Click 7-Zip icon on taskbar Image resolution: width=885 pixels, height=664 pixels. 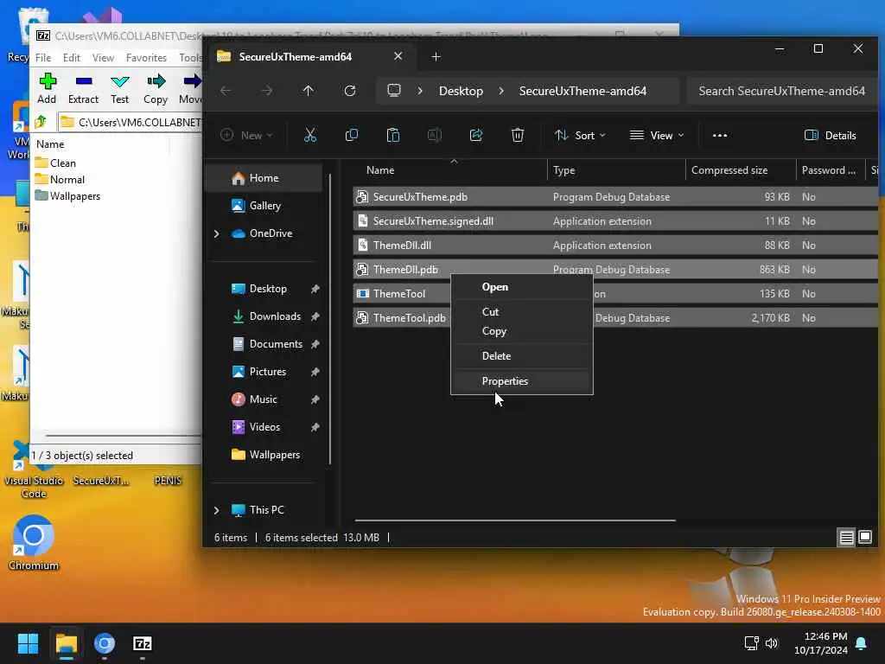[143, 643]
